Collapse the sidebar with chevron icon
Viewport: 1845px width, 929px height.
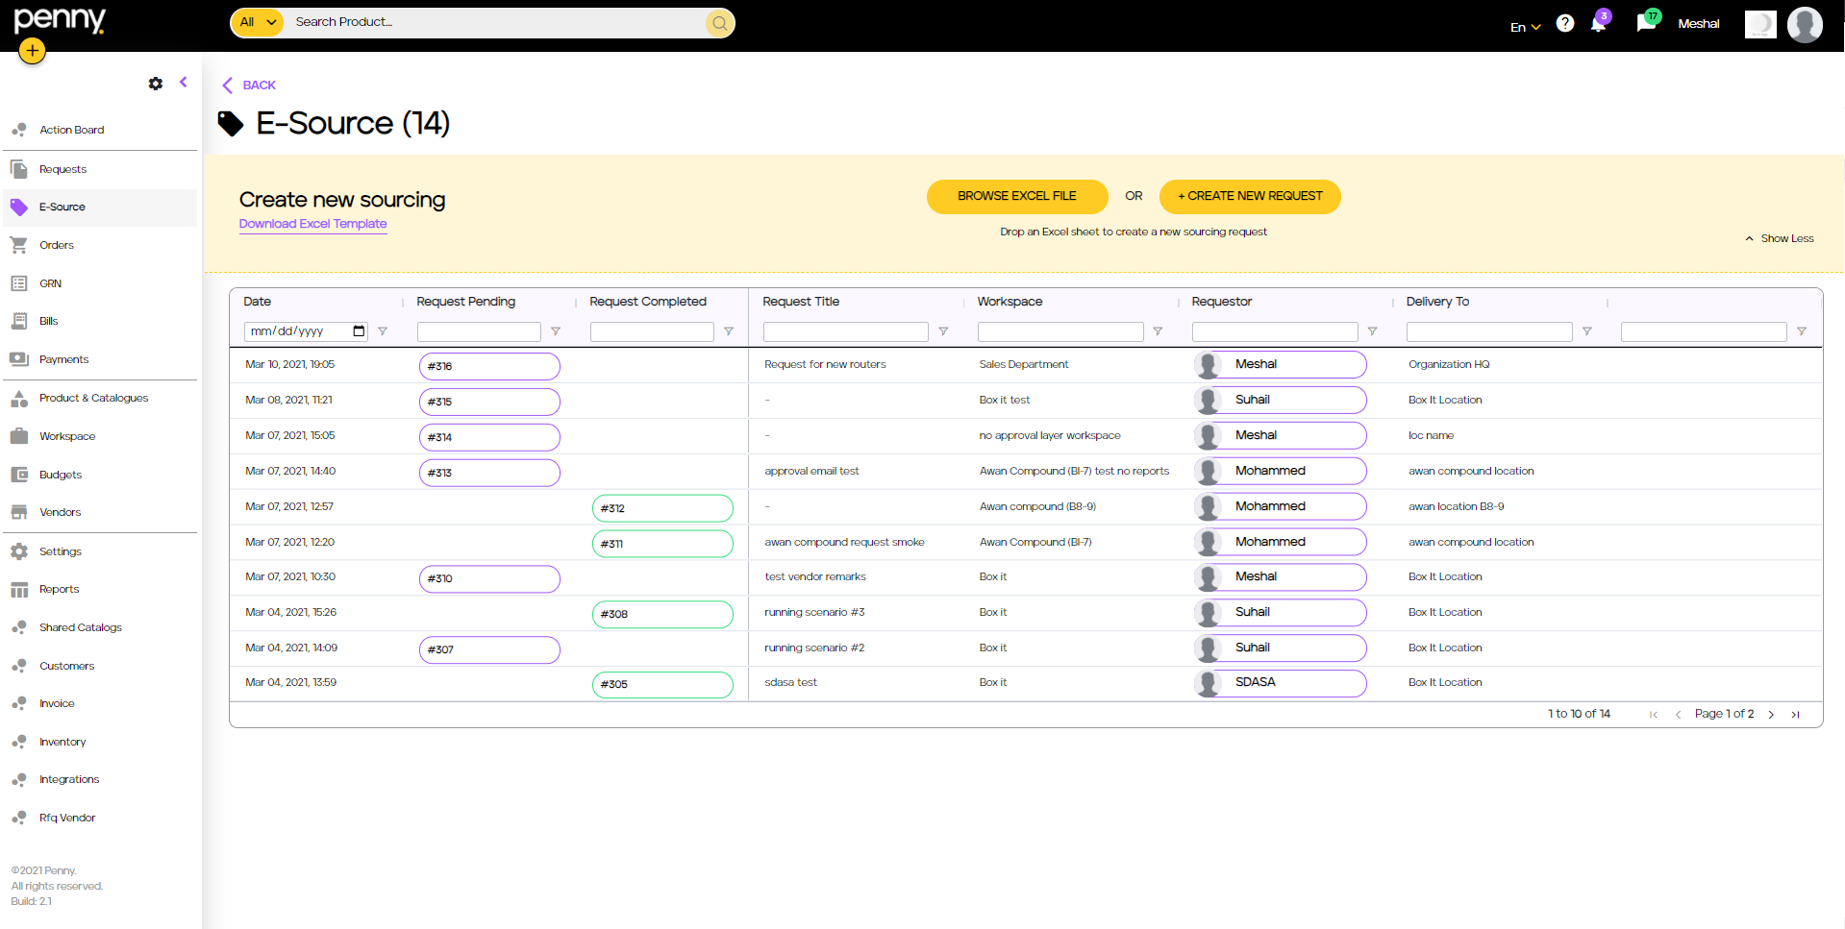pos(183,83)
